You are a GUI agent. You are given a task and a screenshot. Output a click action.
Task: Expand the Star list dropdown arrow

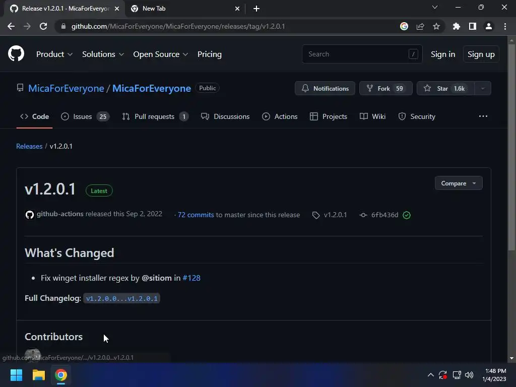click(483, 88)
